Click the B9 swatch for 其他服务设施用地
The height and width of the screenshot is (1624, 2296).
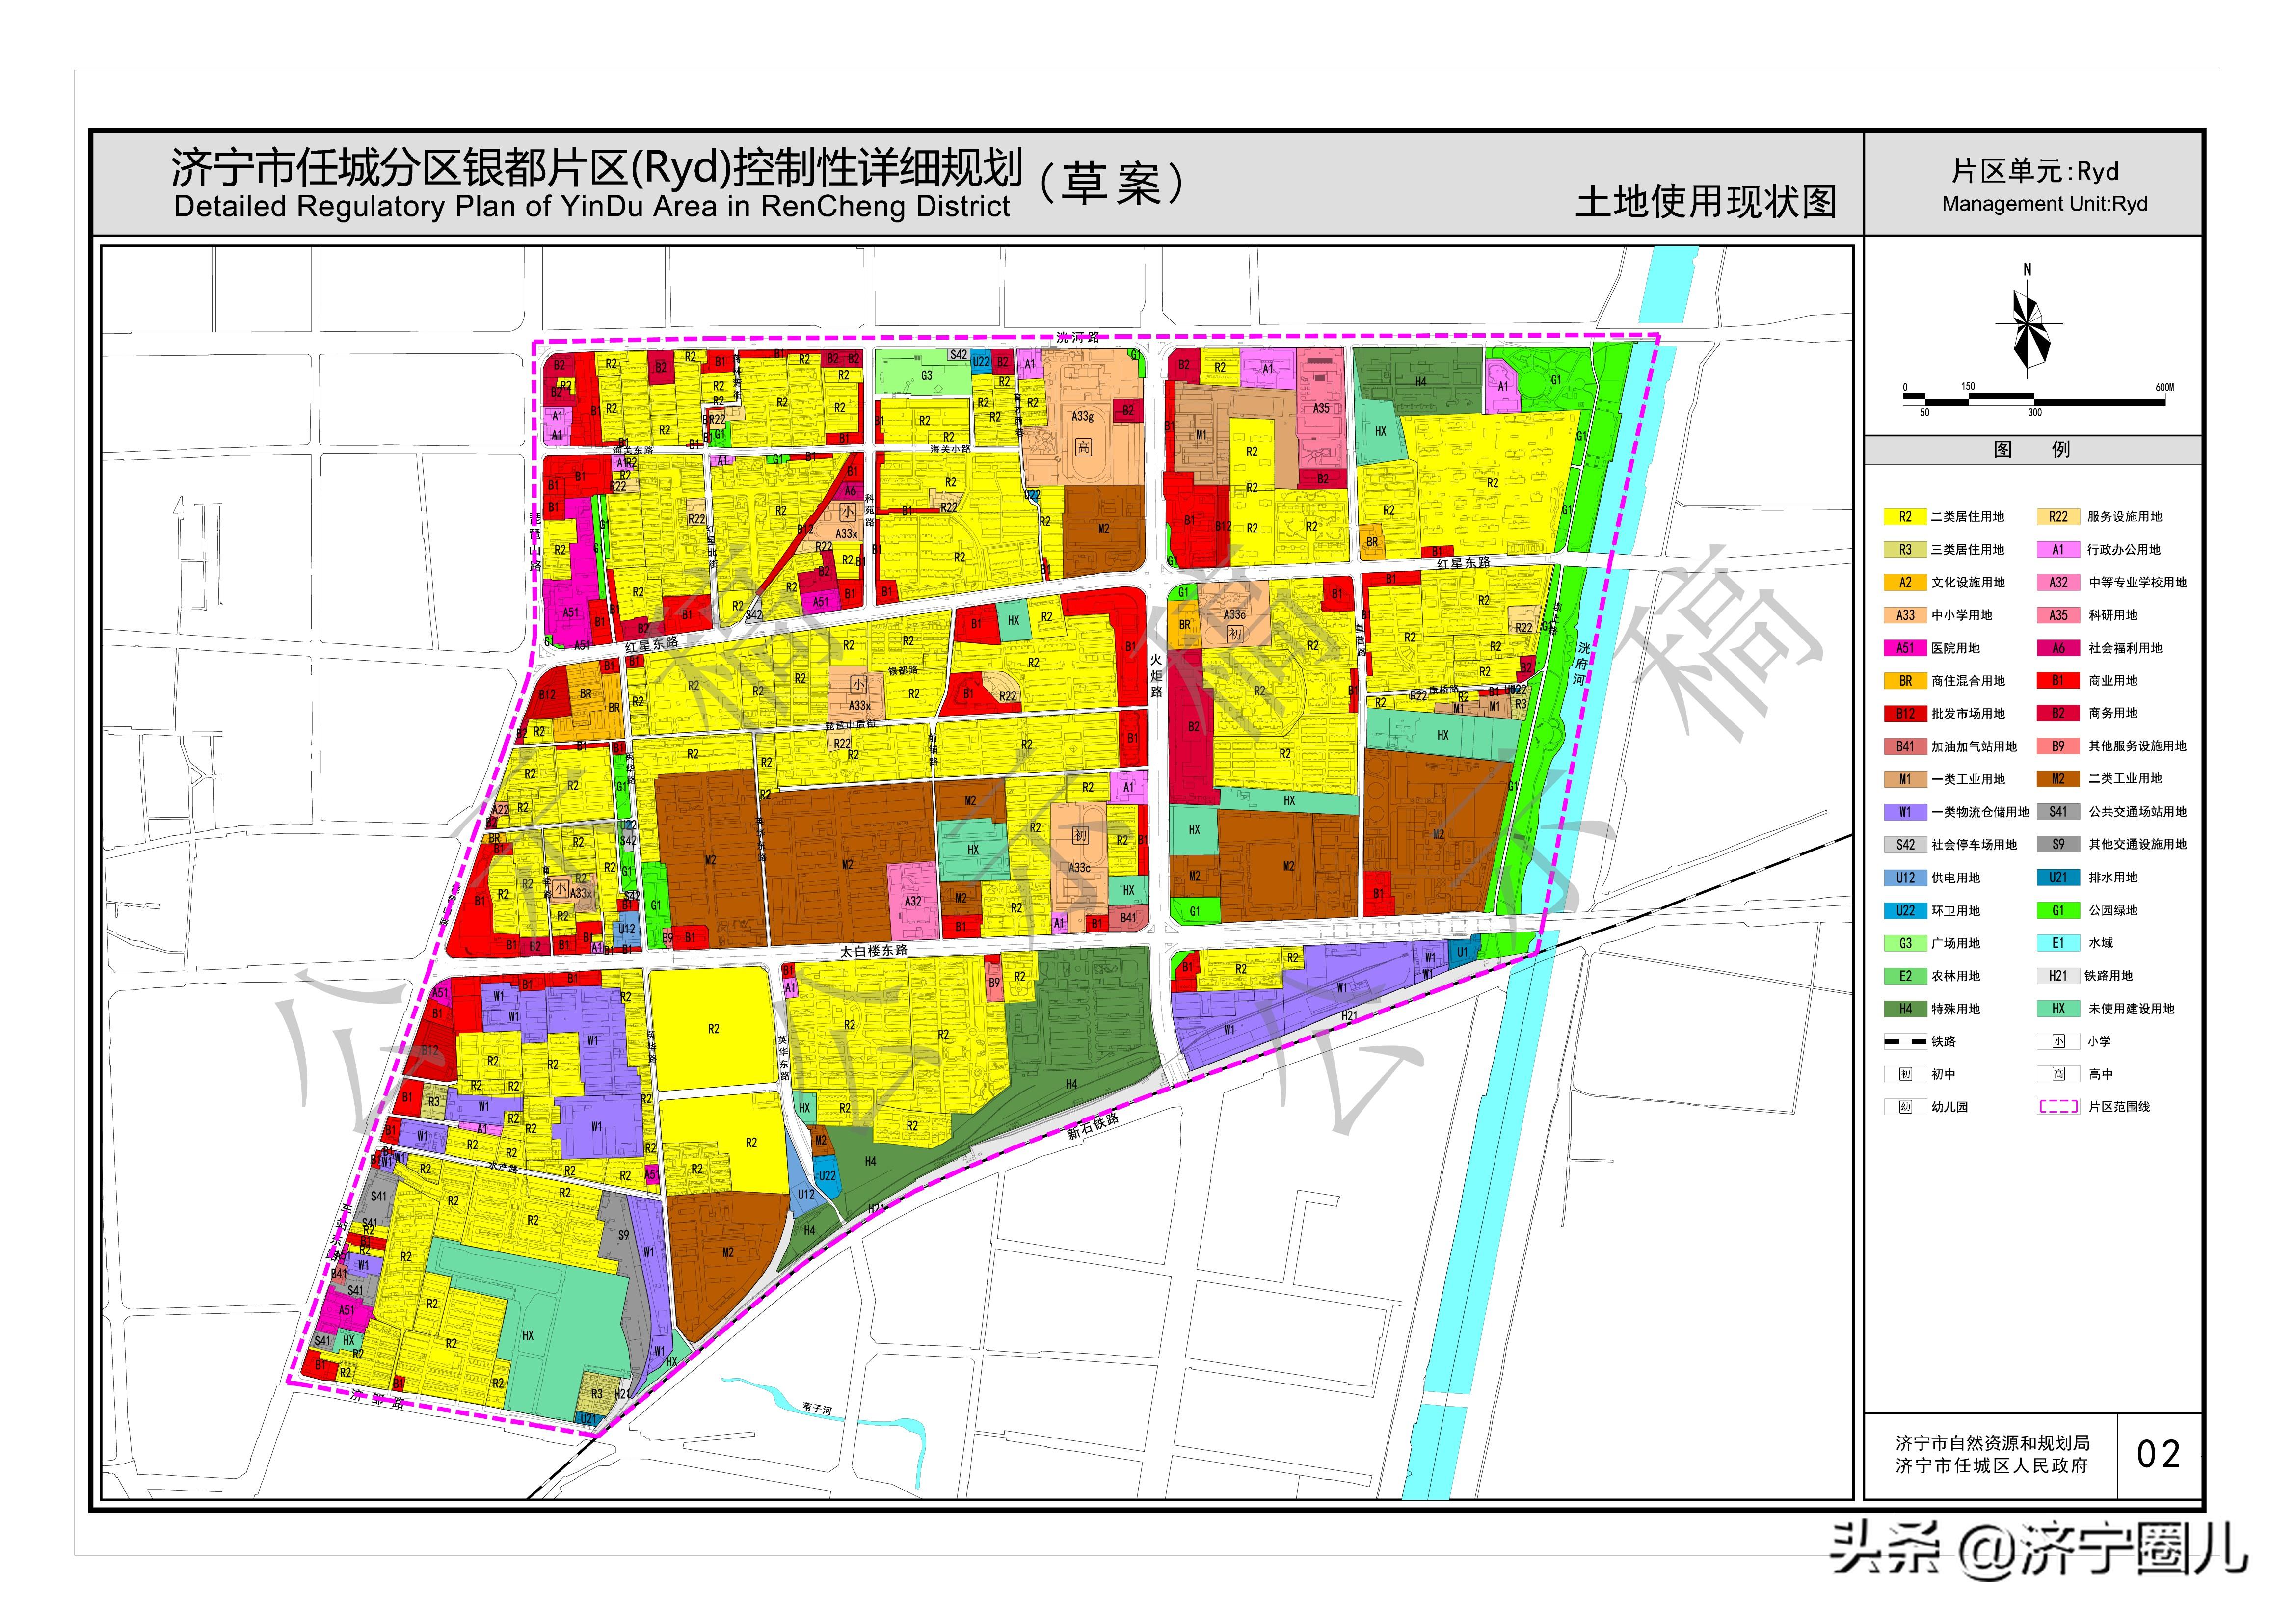2058,746
